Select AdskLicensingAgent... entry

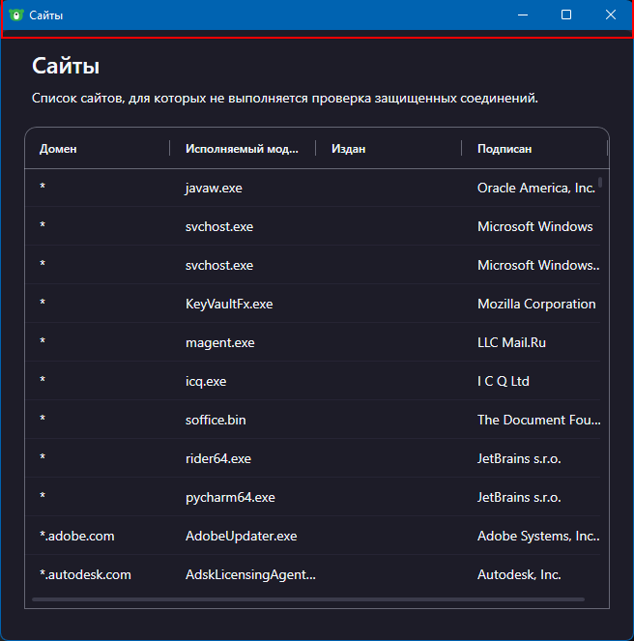tap(250, 575)
